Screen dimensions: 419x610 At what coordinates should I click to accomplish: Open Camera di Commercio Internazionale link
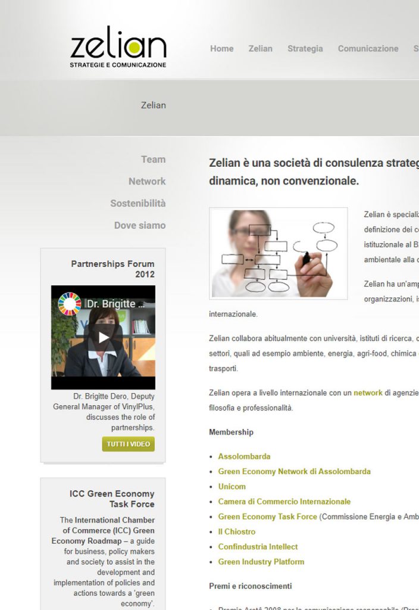284,502
